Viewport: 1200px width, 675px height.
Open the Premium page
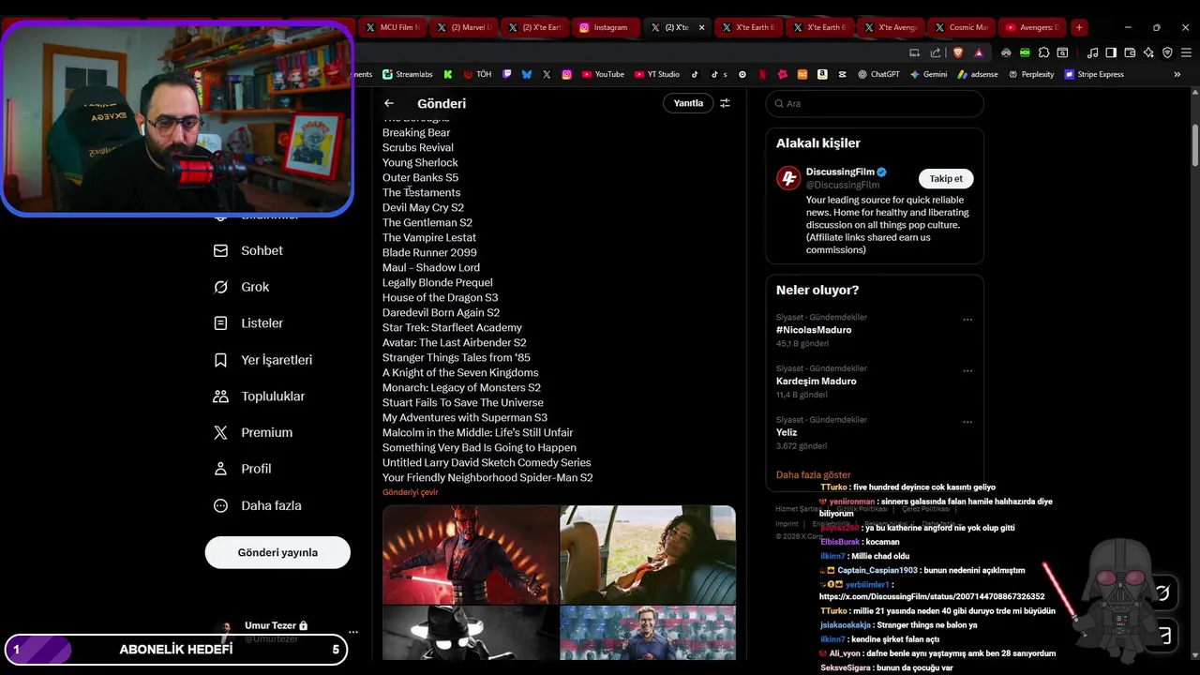[253, 432]
